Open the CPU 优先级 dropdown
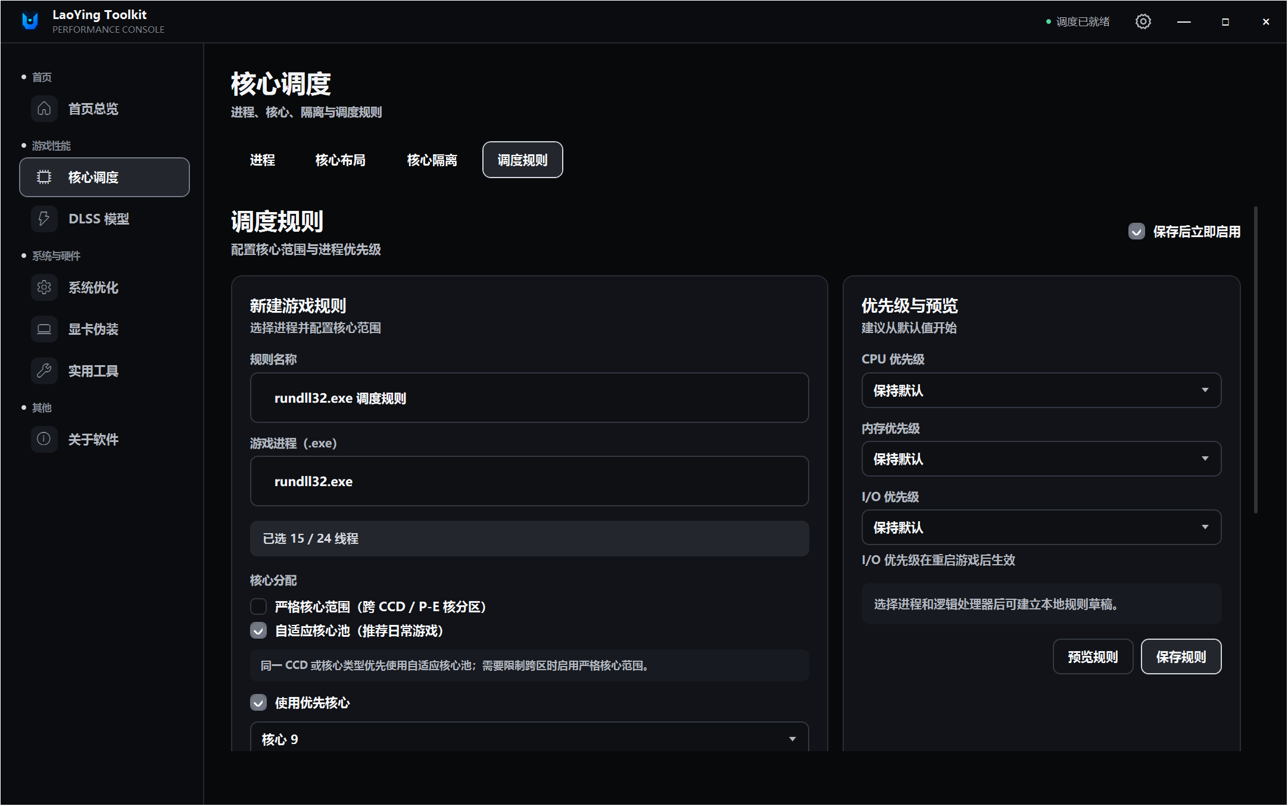This screenshot has height=806, width=1288. click(1041, 390)
